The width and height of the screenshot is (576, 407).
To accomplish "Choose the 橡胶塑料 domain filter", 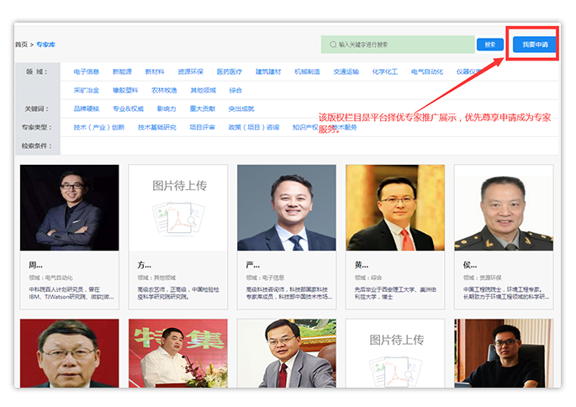I will pos(125,90).
